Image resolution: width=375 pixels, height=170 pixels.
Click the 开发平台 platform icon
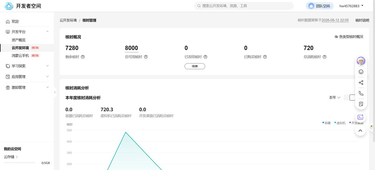(x=8, y=32)
